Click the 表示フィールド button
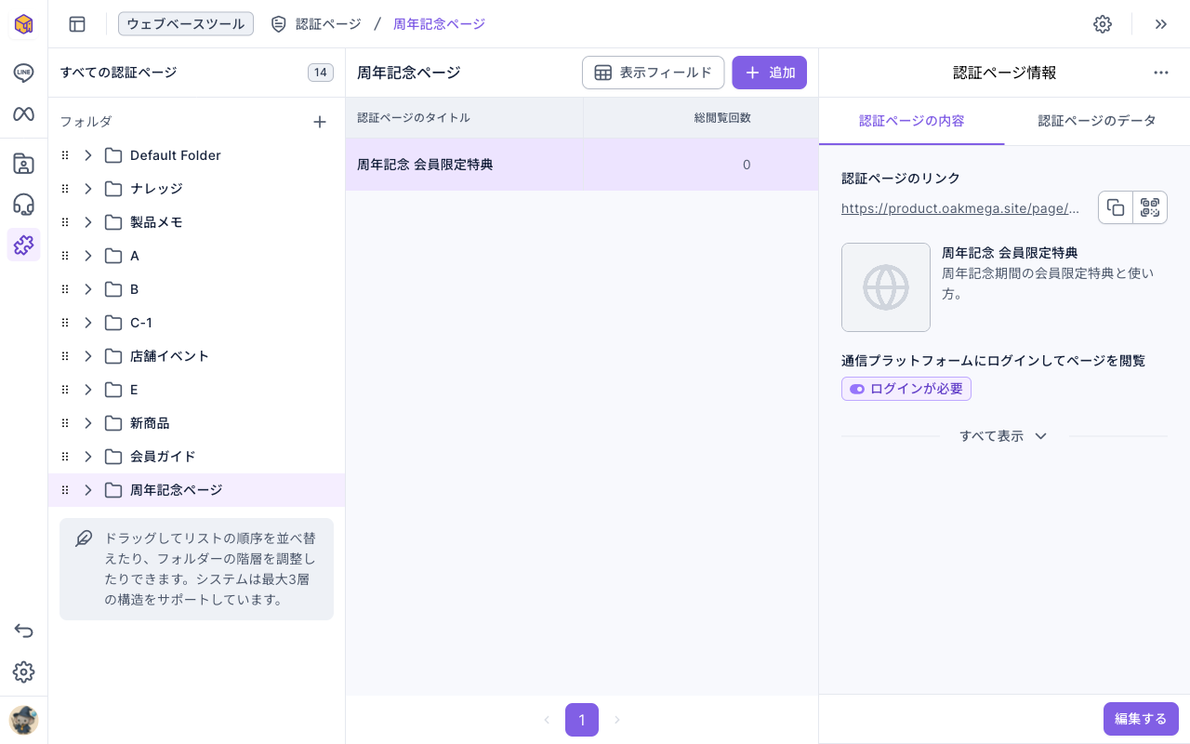The height and width of the screenshot is (744, 1190). (x=654, y=73)
